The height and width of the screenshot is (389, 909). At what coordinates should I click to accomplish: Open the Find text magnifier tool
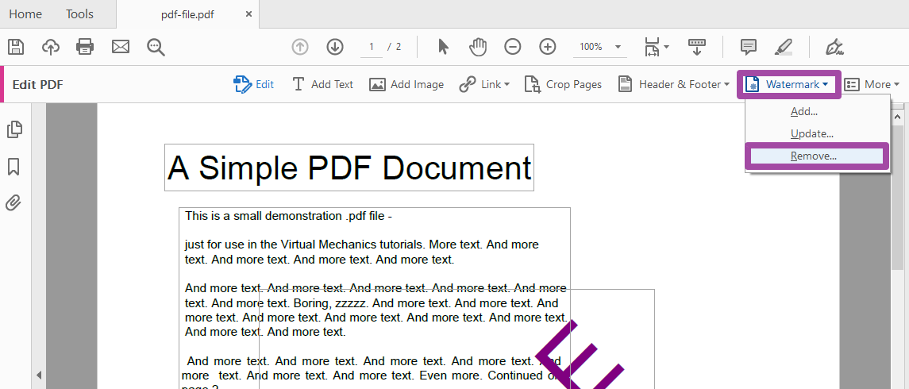[156, 47]
